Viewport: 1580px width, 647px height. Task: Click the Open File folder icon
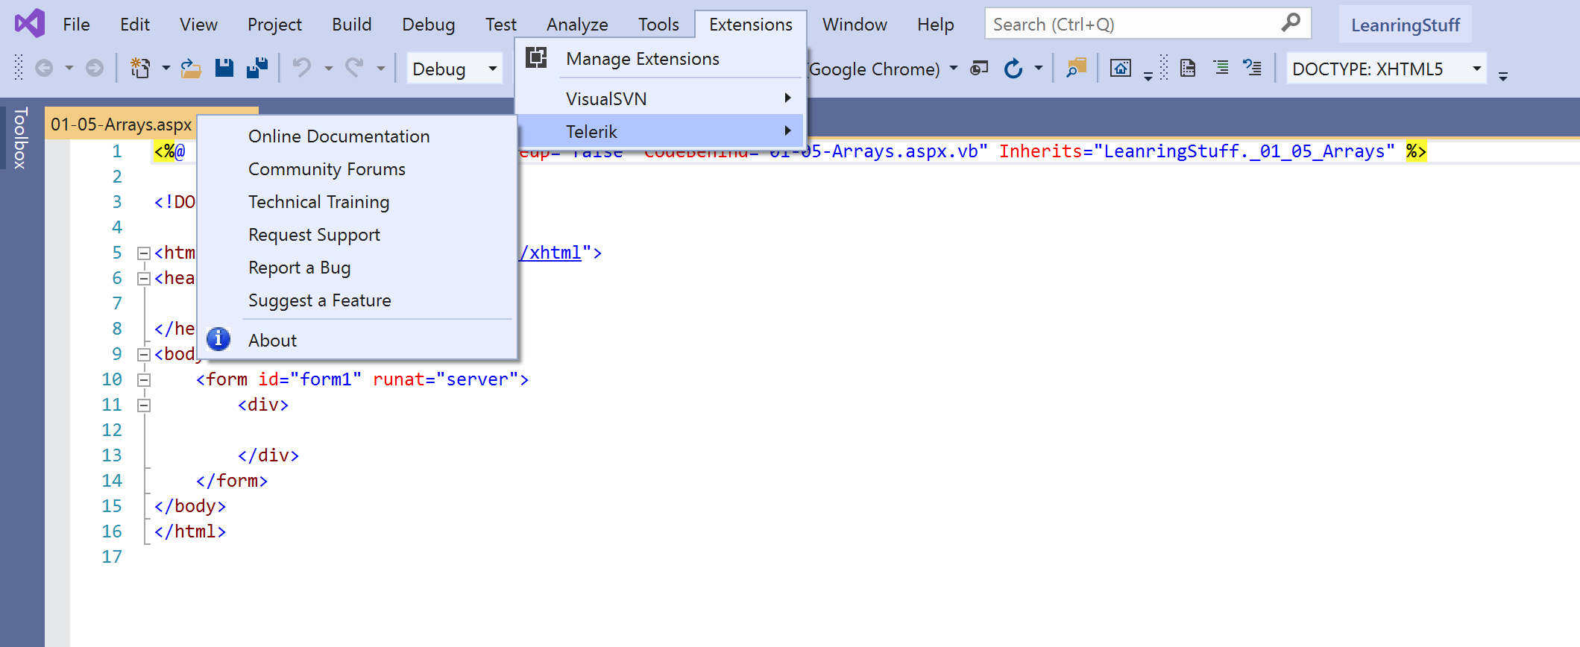click(191, 69)
